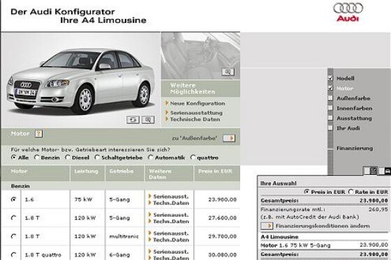Filter engines by Benzin
This screenshot has height=260, width=391.
(36, 158)
